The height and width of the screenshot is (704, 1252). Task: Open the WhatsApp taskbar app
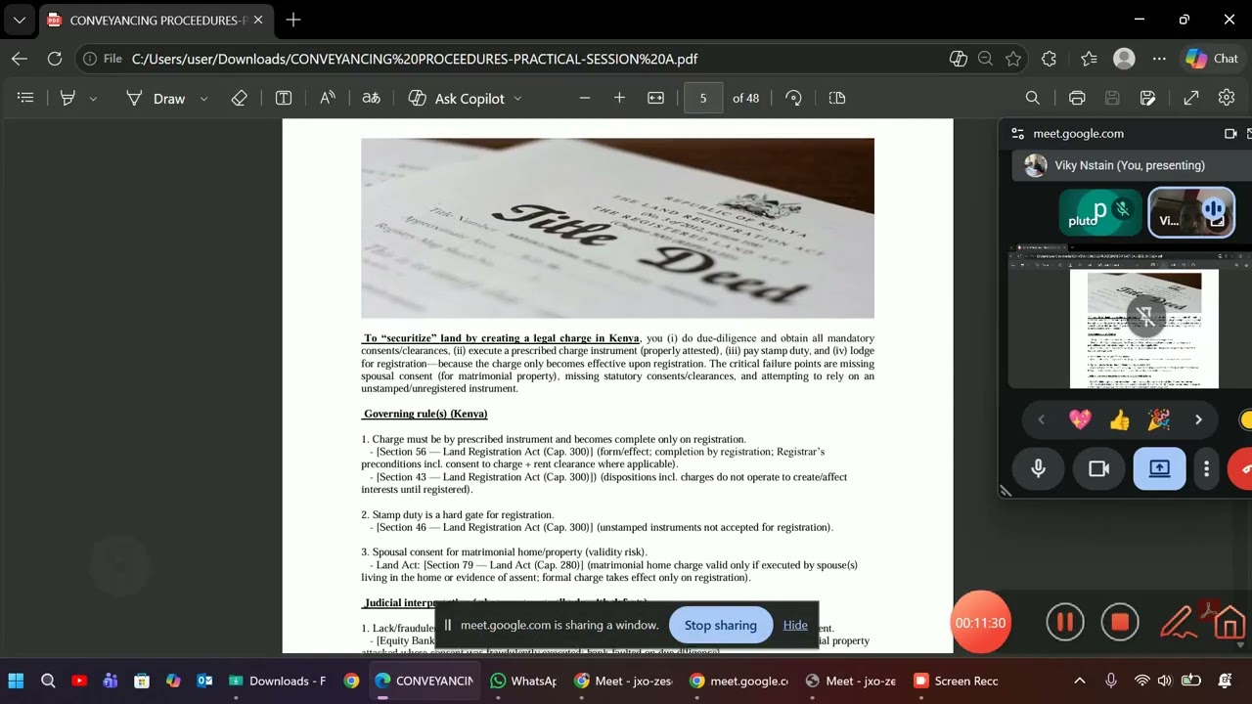coord(523,681)
